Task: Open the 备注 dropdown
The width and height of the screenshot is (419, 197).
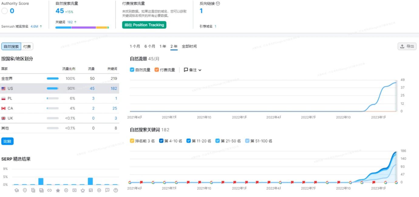Action: coord(192,70)
